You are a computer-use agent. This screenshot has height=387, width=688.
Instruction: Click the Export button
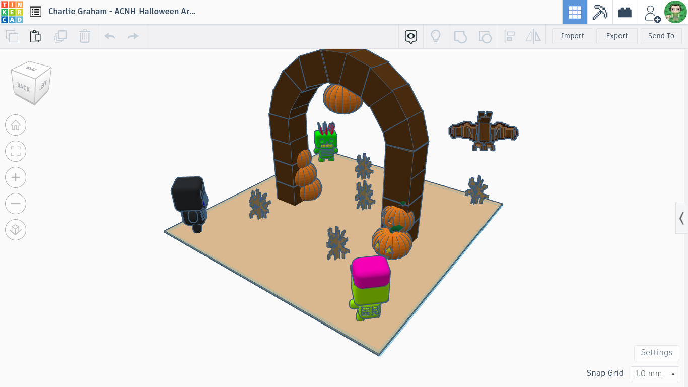tap(616, 36)
